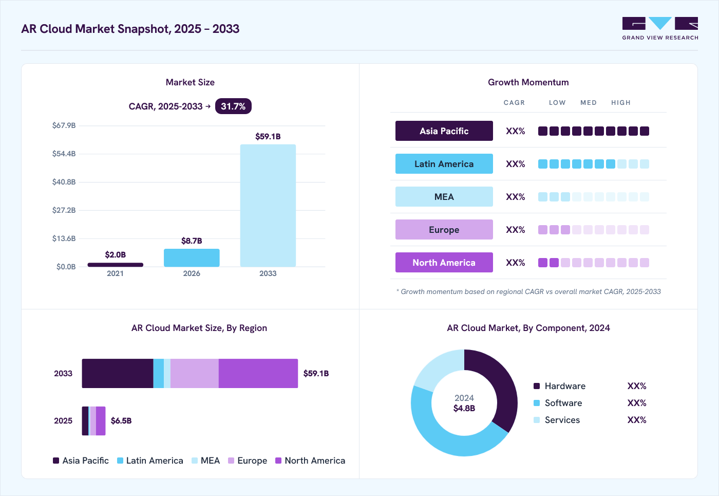Click the $6.5B total for 2025
719x496 pixels.
coord(121,421)
